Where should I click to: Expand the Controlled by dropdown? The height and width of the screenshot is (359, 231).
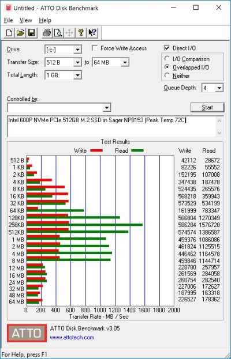point(107,108)
